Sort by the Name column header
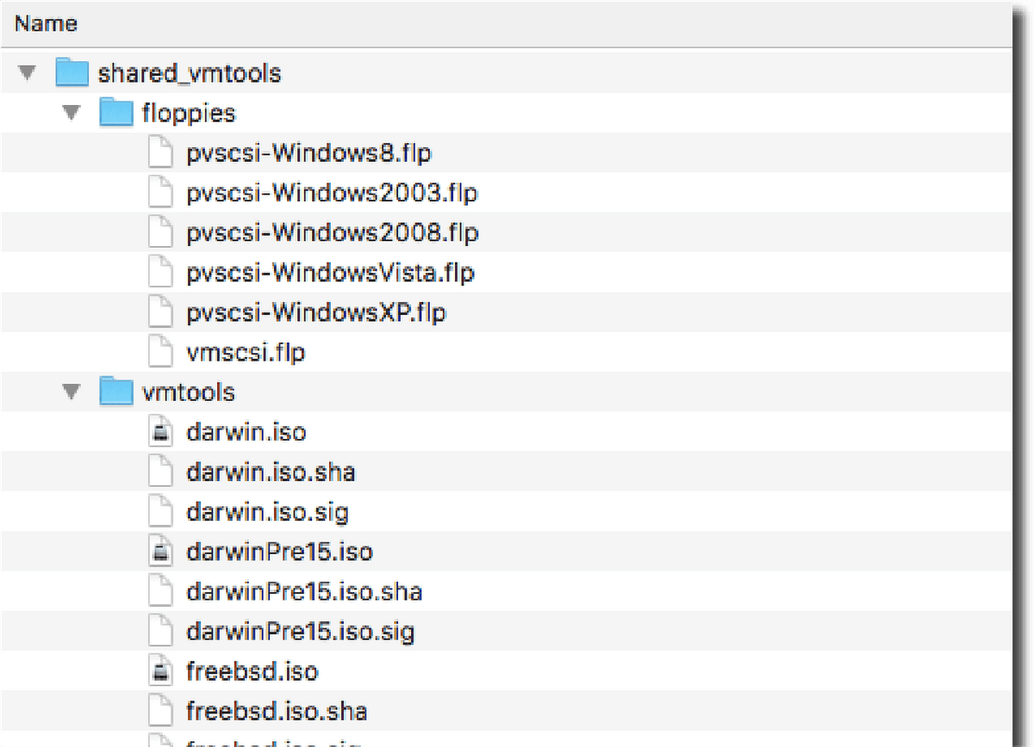This screenshot has height=747, width=1034. point(47,23)
